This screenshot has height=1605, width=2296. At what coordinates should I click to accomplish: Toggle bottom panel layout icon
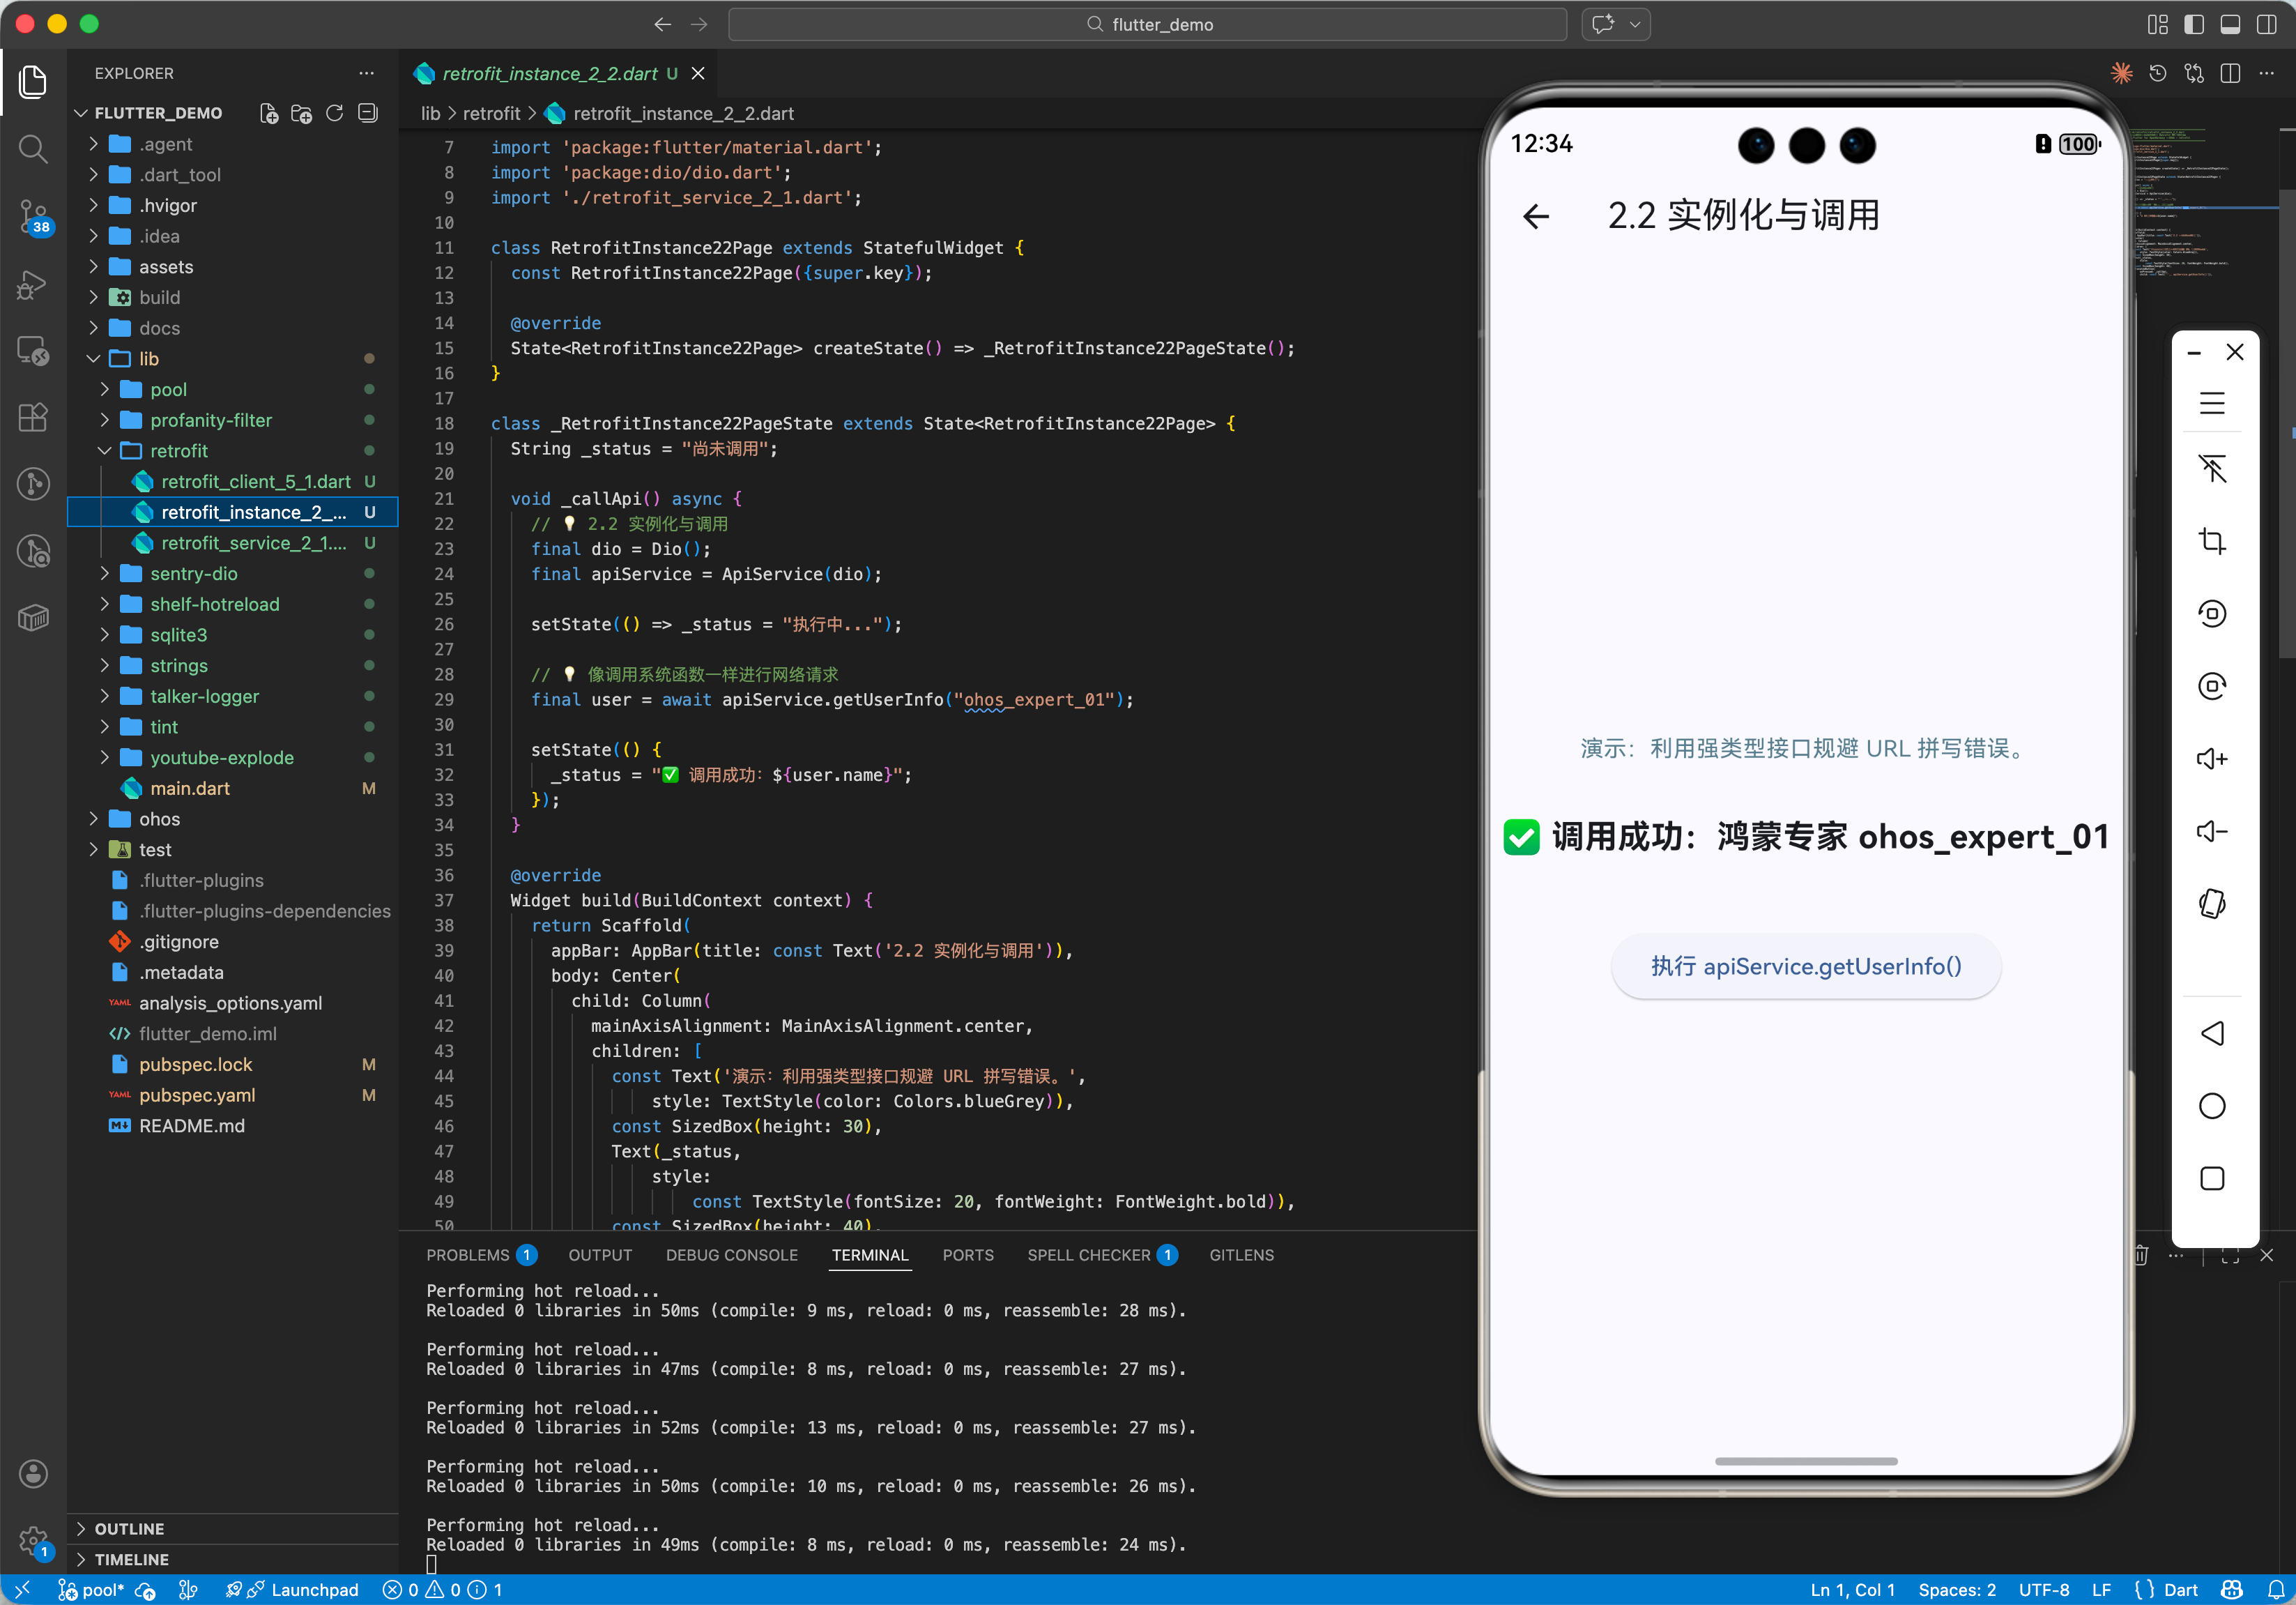click(2229, 24)
